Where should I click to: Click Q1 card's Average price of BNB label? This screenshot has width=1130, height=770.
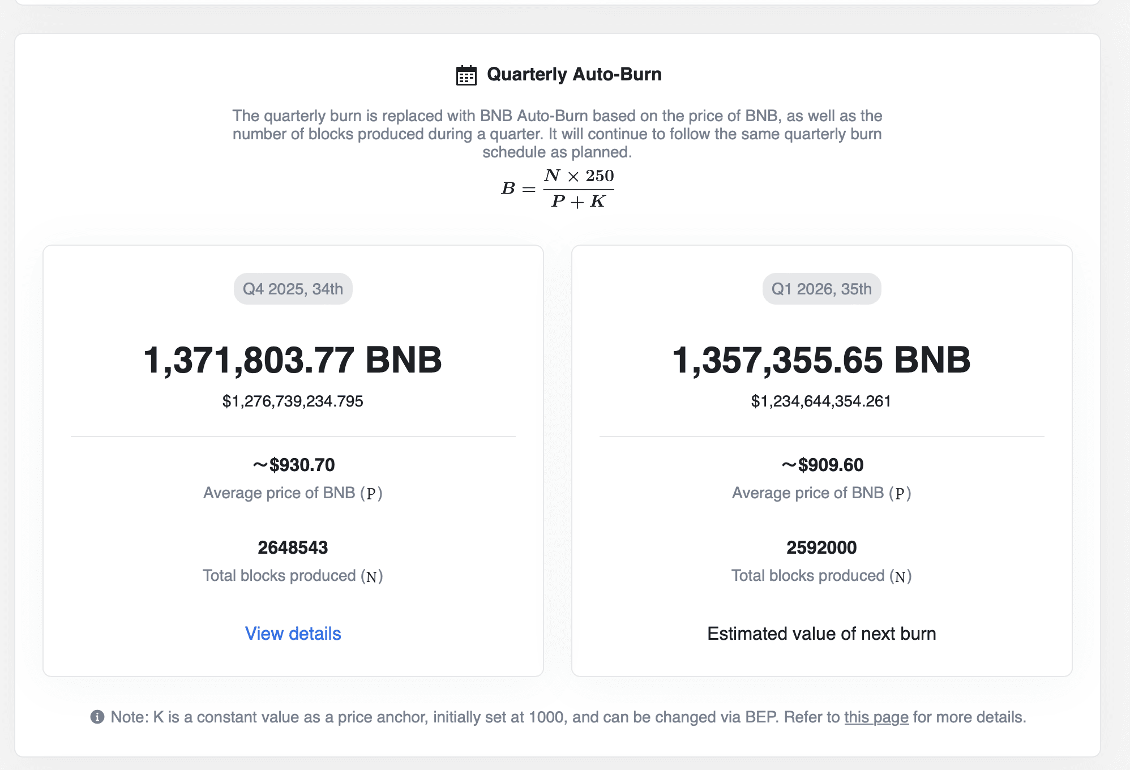click(821, 493)
